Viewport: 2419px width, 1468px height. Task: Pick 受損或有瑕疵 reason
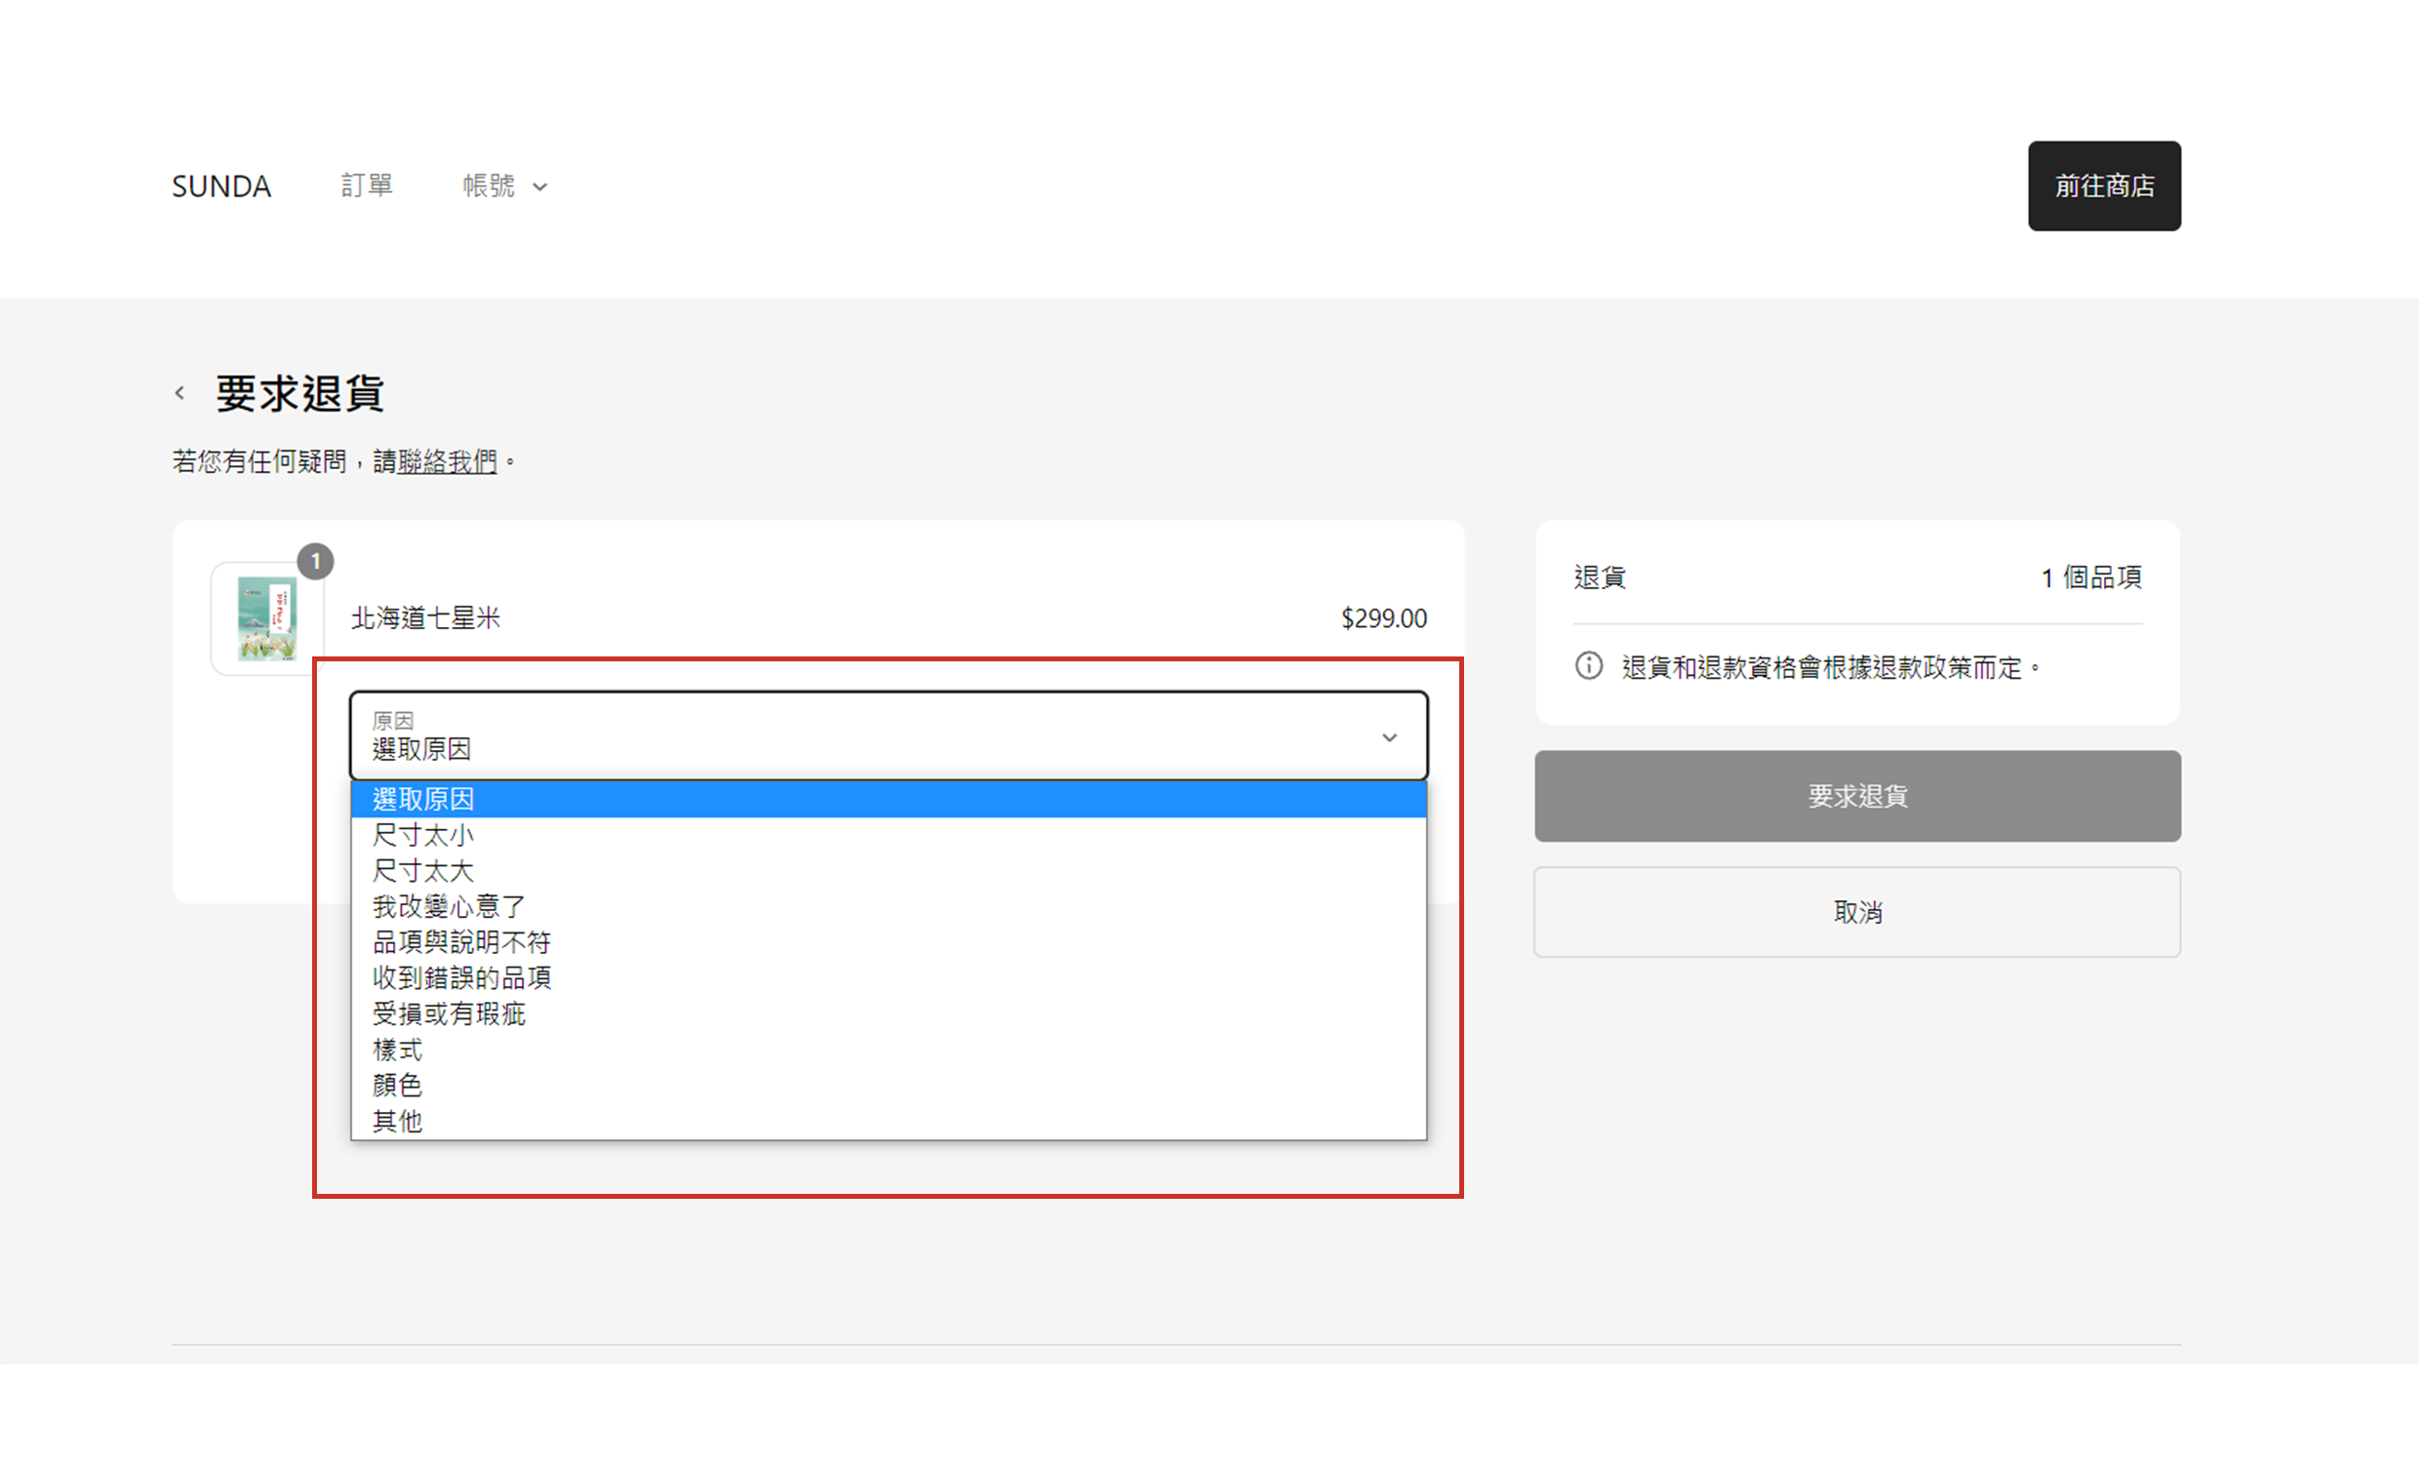(x=449, y=1013)
